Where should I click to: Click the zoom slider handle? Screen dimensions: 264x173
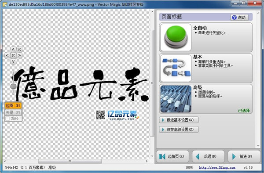[13, 86]
